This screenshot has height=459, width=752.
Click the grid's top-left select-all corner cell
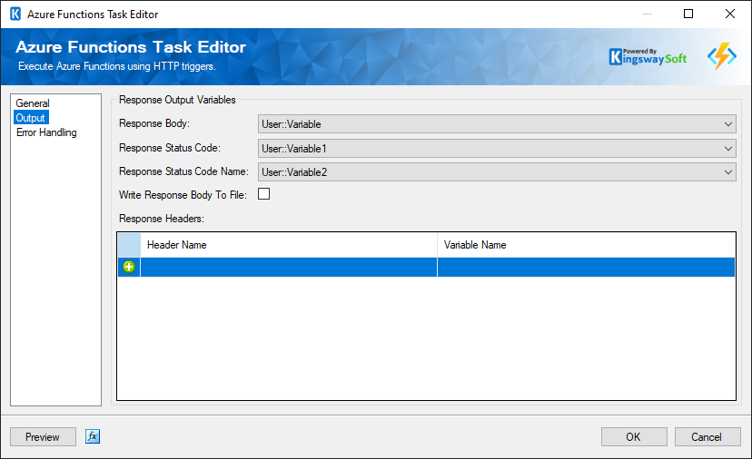129,245
